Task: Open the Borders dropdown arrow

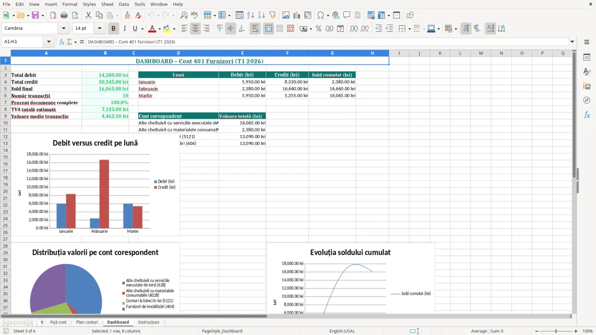Action: 409,29
